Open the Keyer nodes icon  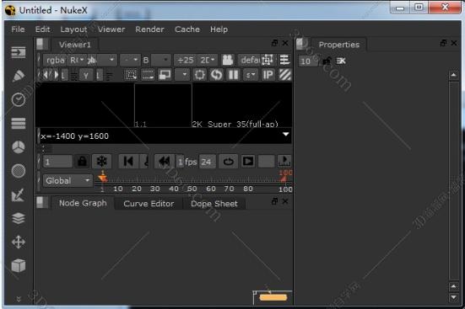(18, 195)
